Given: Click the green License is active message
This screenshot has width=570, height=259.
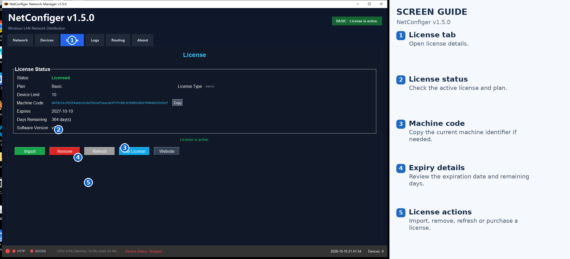Looking at the screenshot, I should tap(194, 140).
